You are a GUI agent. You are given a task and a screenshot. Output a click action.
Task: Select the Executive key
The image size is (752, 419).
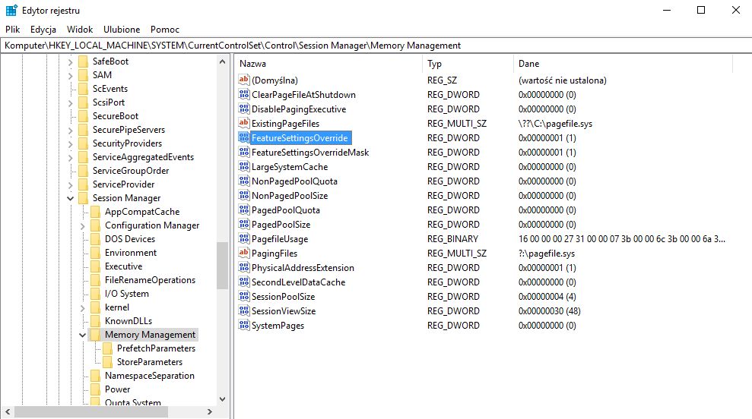point(123,266)
